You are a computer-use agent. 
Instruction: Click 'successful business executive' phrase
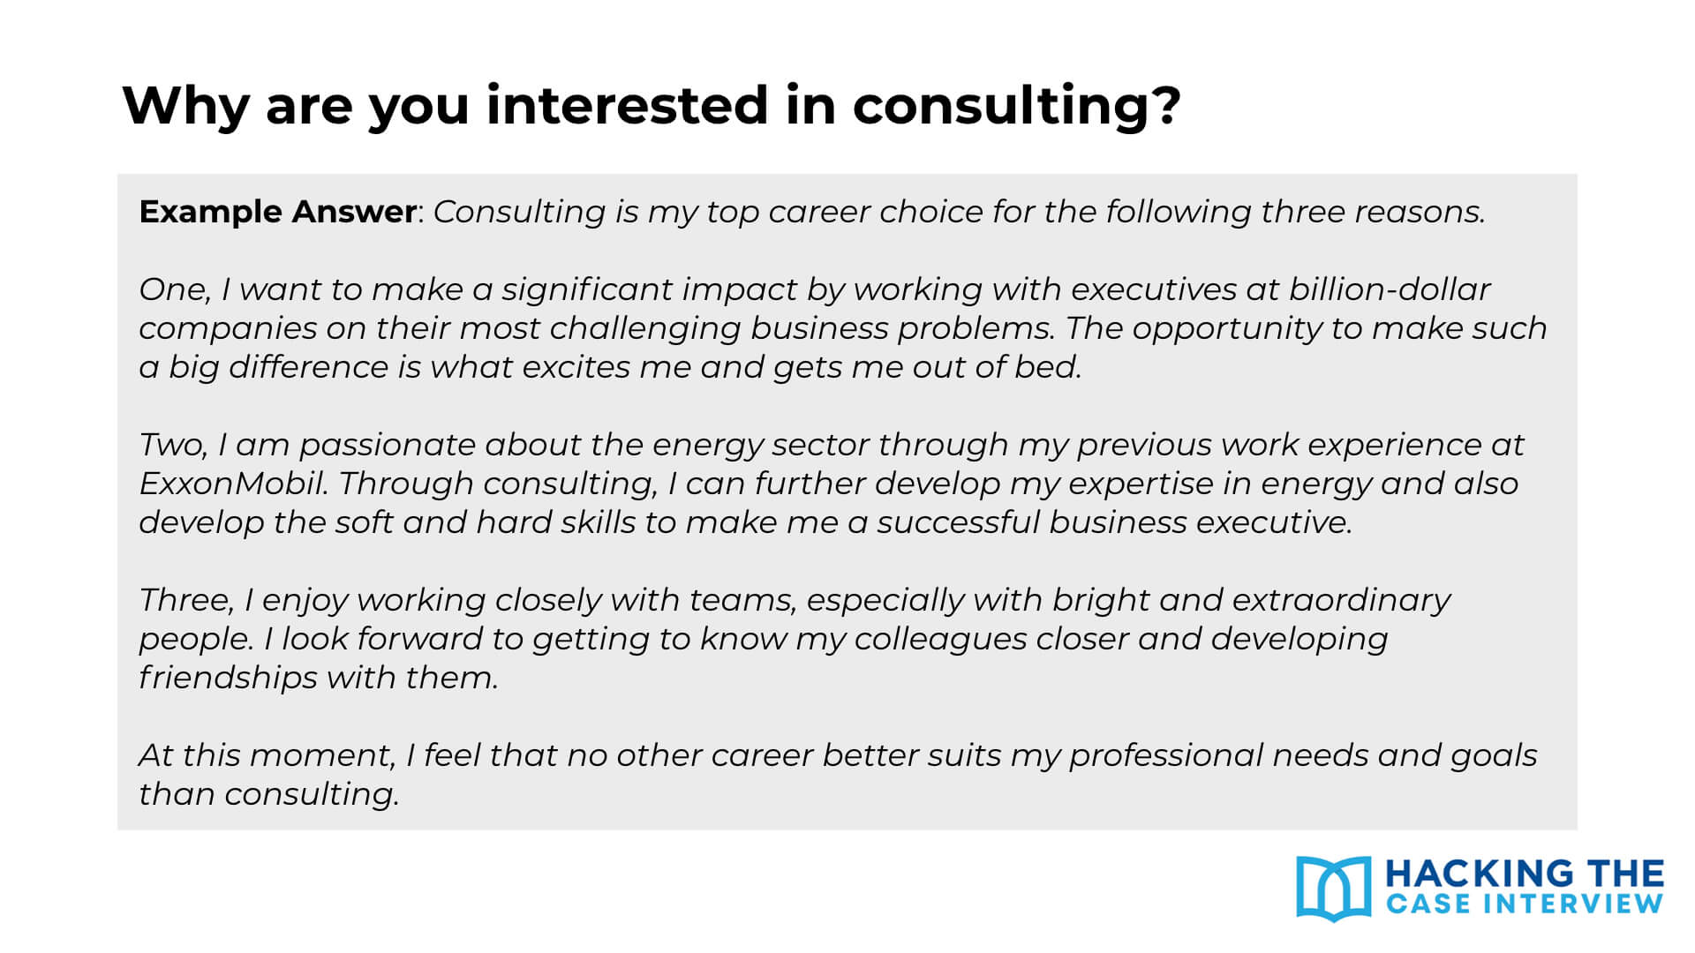click(1114, 522)
